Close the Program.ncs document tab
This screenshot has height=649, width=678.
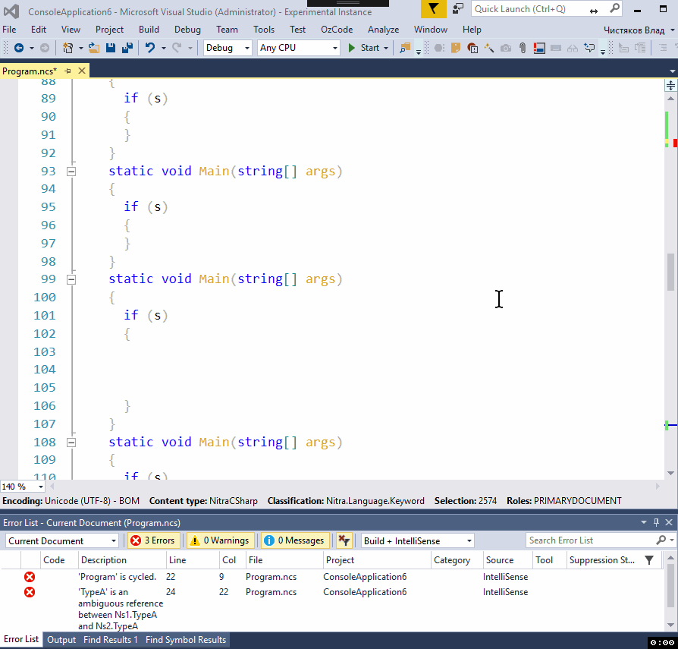click(x=82, y=71)
